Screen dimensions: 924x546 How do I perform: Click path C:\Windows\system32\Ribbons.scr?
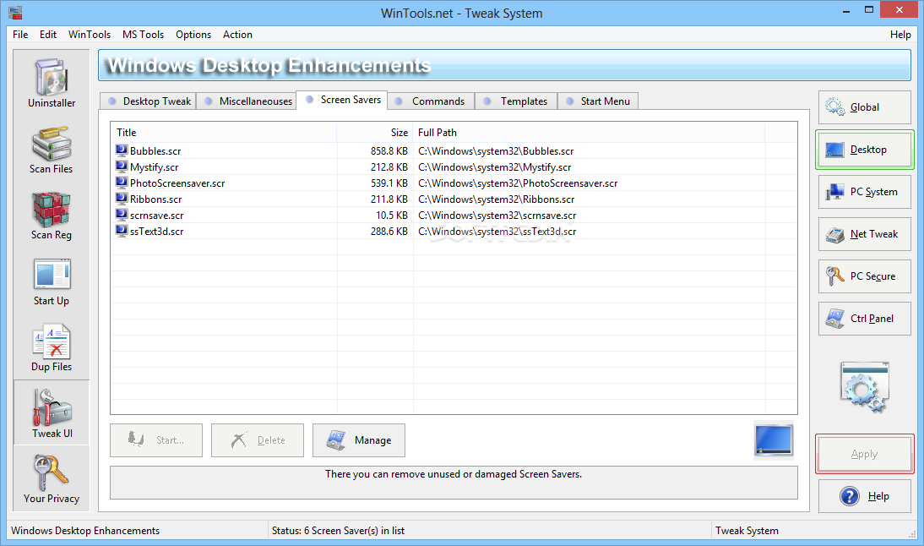click(x=496, y=199)
